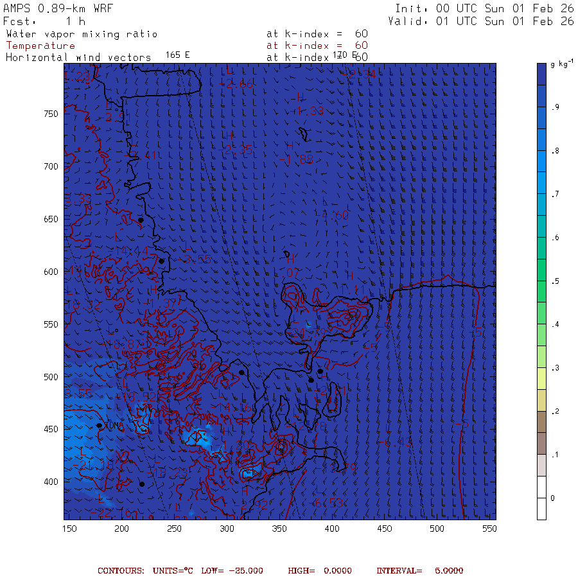The height and width of the screenshot is (578, 578).
Task: Click the 'Init: 00 UTC Sun 01 Feb 26' line
Action: point(484,8)
